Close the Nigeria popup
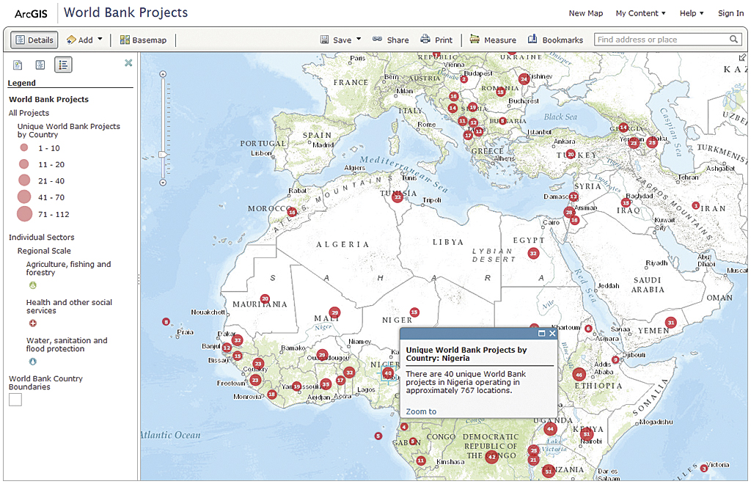 coord(552,334)
